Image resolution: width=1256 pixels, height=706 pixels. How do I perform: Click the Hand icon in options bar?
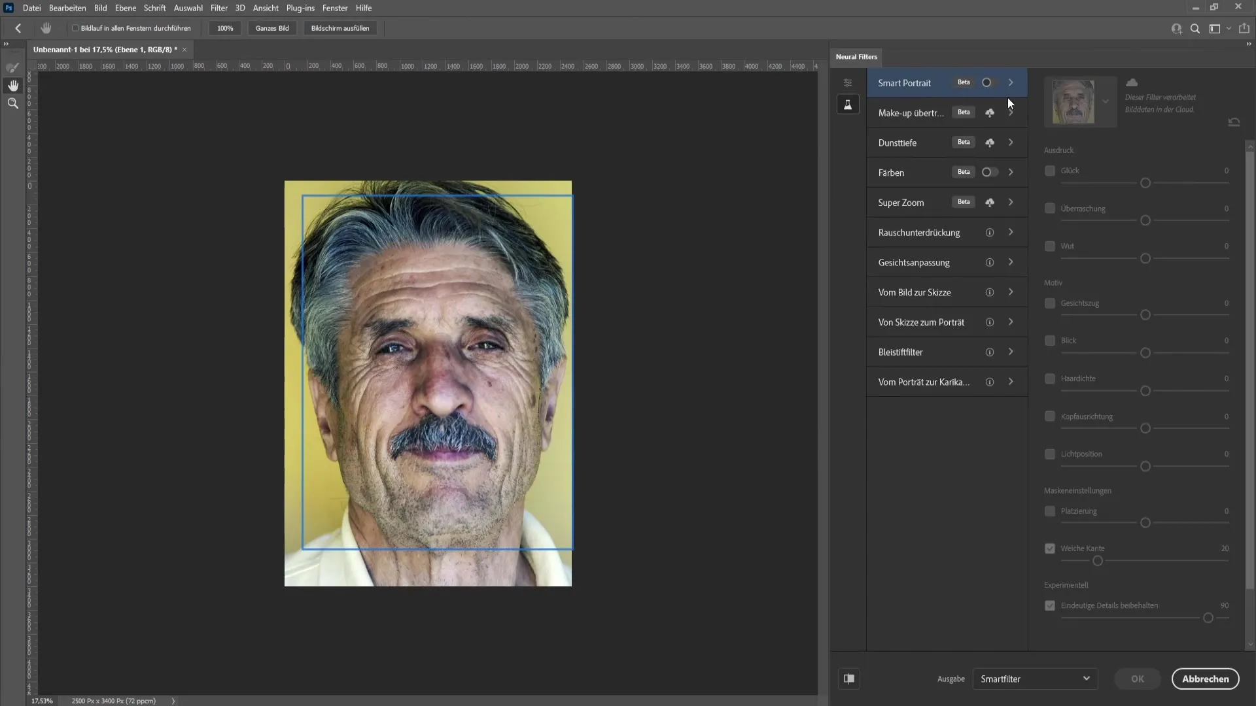point(46,28)
